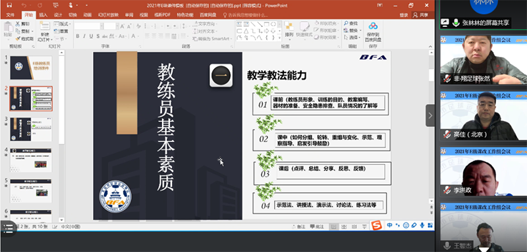The height and width of the screenshot is (252, 527).
Task: Open the Sogou input method S icon
Action: coord(377,225)
